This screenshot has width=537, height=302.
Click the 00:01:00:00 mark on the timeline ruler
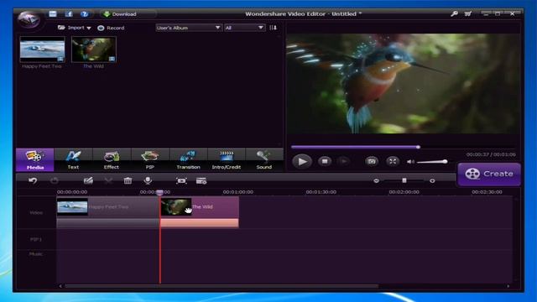coord(238,192)
